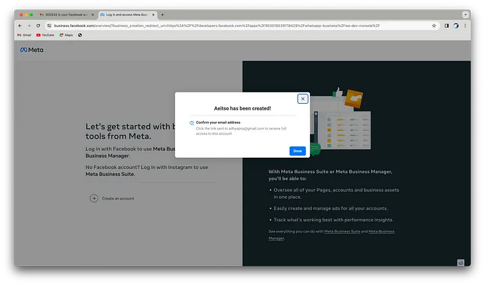Click the badge icon at page bottom right

pyautogui.click(x=461, y=262)
